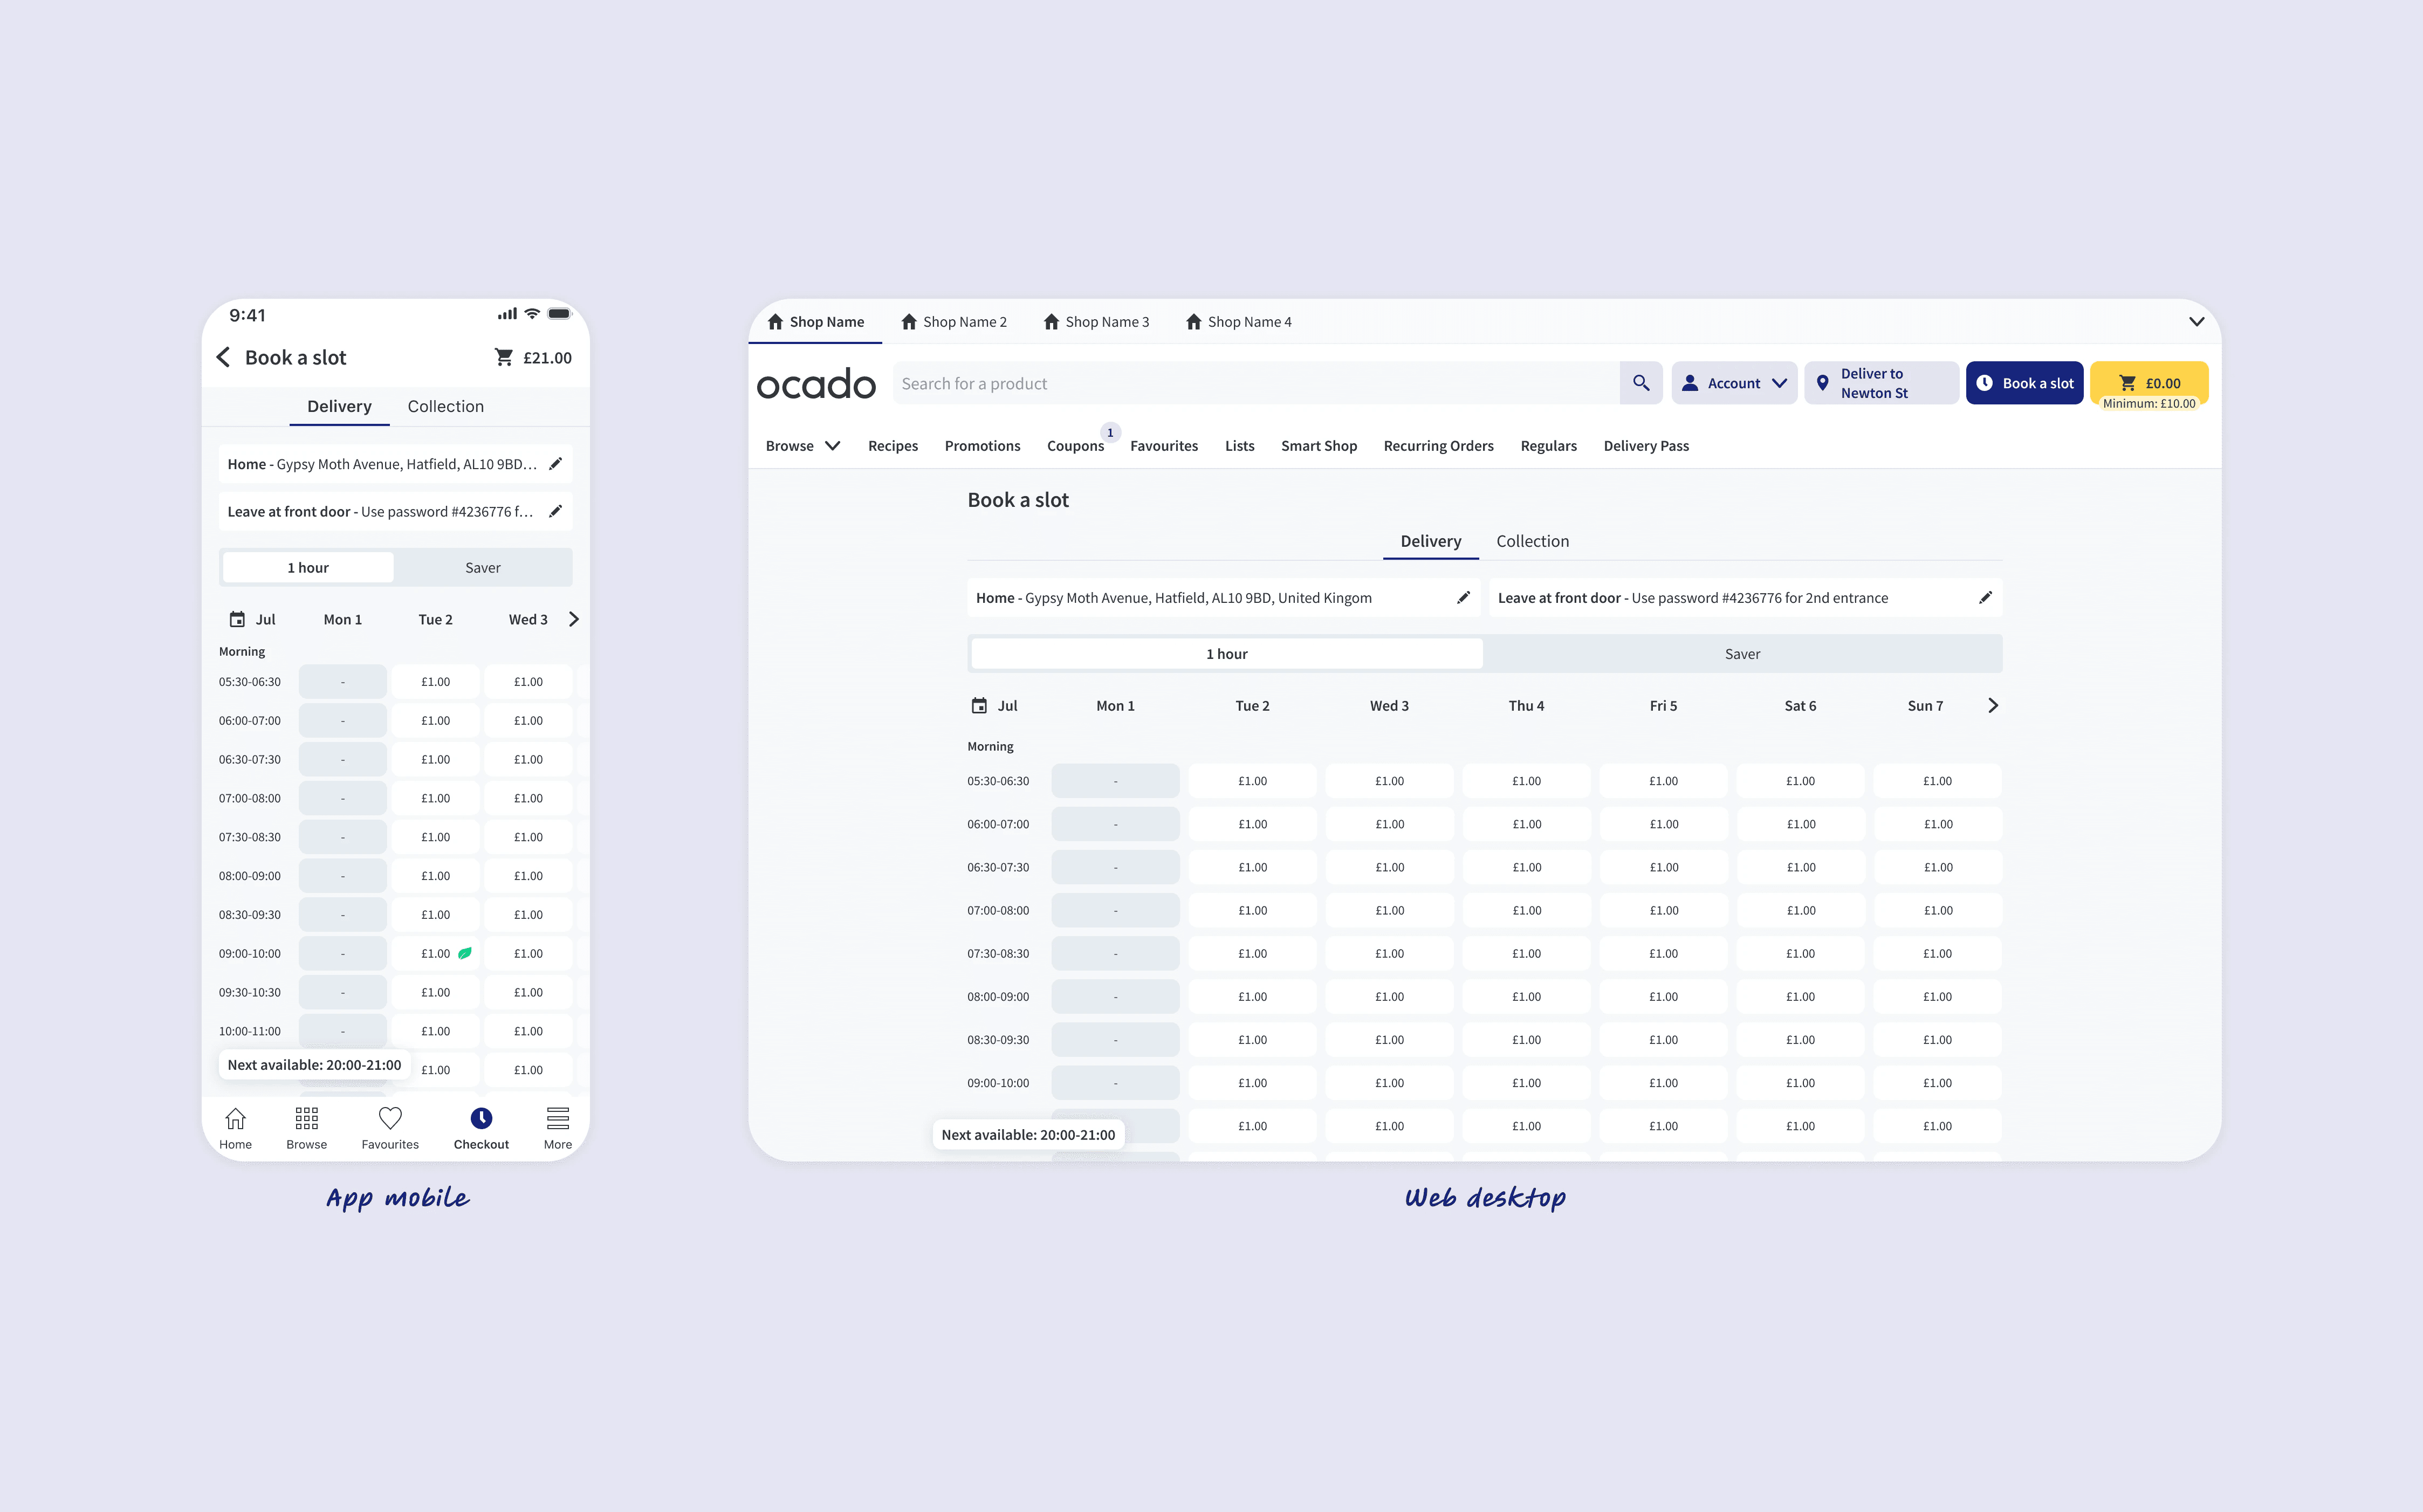Click the Book a slot button
Image resolution: width=2423 pixels, height=1512 pixels.
2024,383
